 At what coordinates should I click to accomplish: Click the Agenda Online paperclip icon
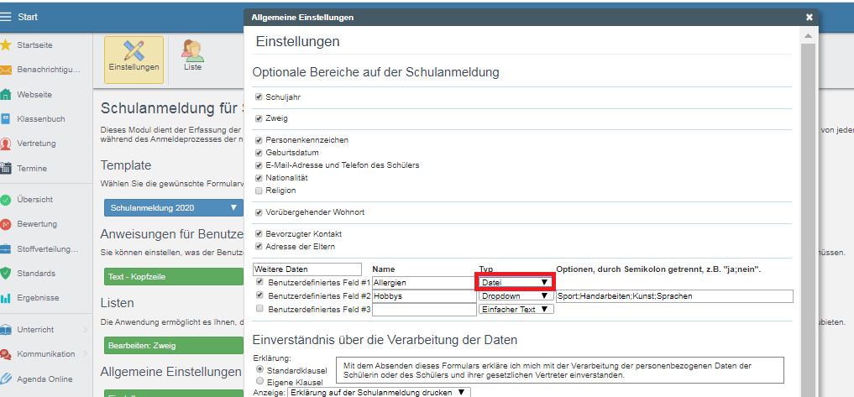tap(5, 379)
